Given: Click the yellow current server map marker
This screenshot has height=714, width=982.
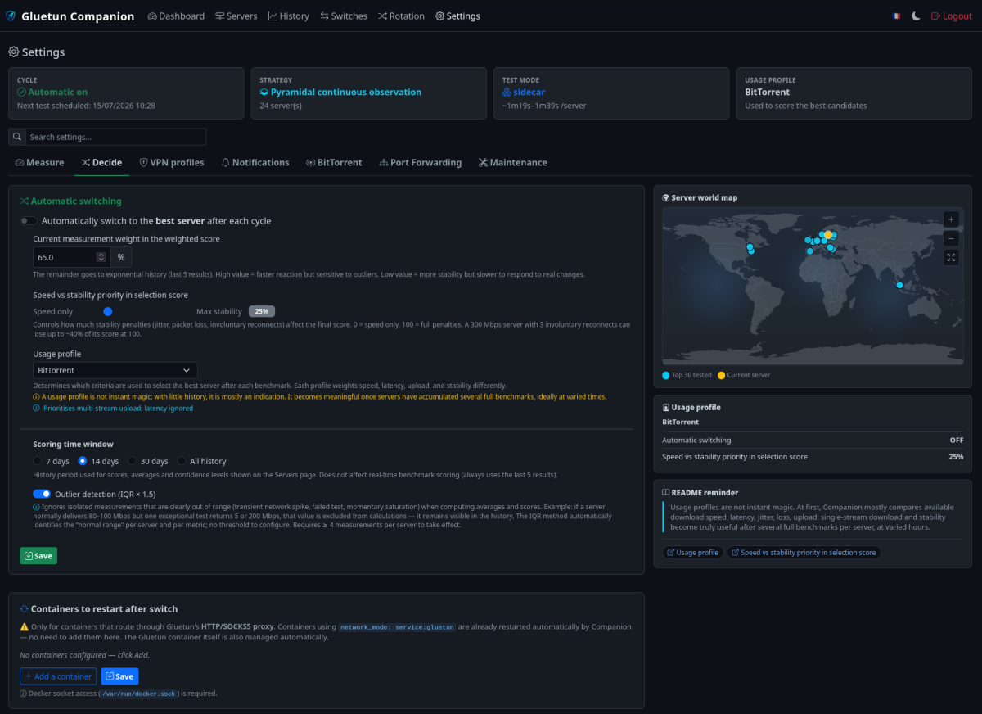Looking at the screenshot, I should point(828,235).
